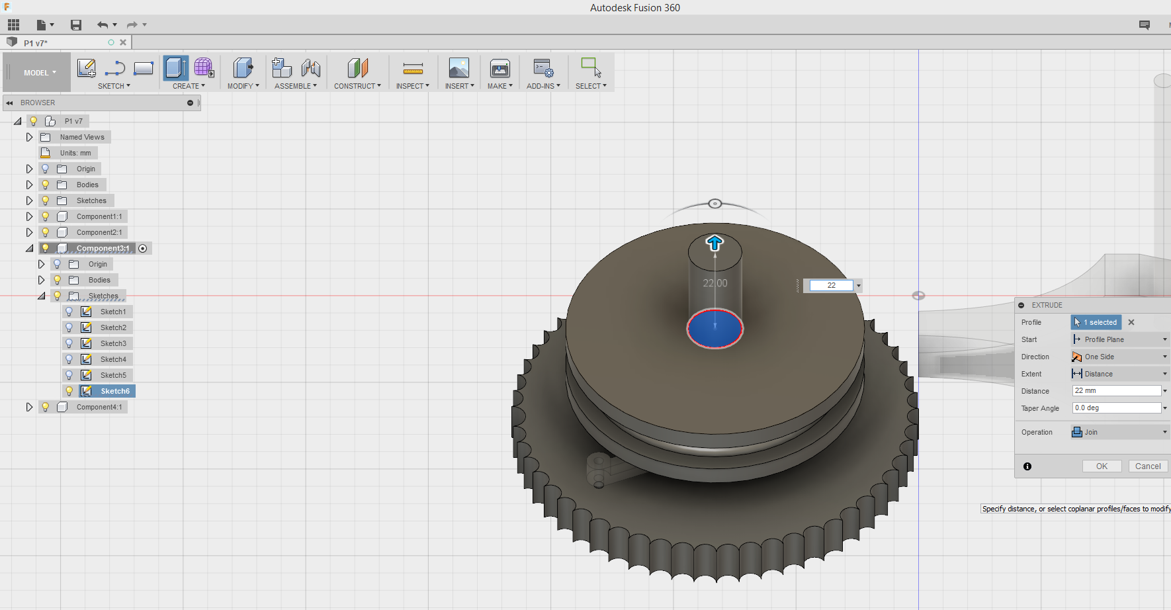Expand the Component1:1 tree node
The image size is (1171, 610).
point(29,216)
